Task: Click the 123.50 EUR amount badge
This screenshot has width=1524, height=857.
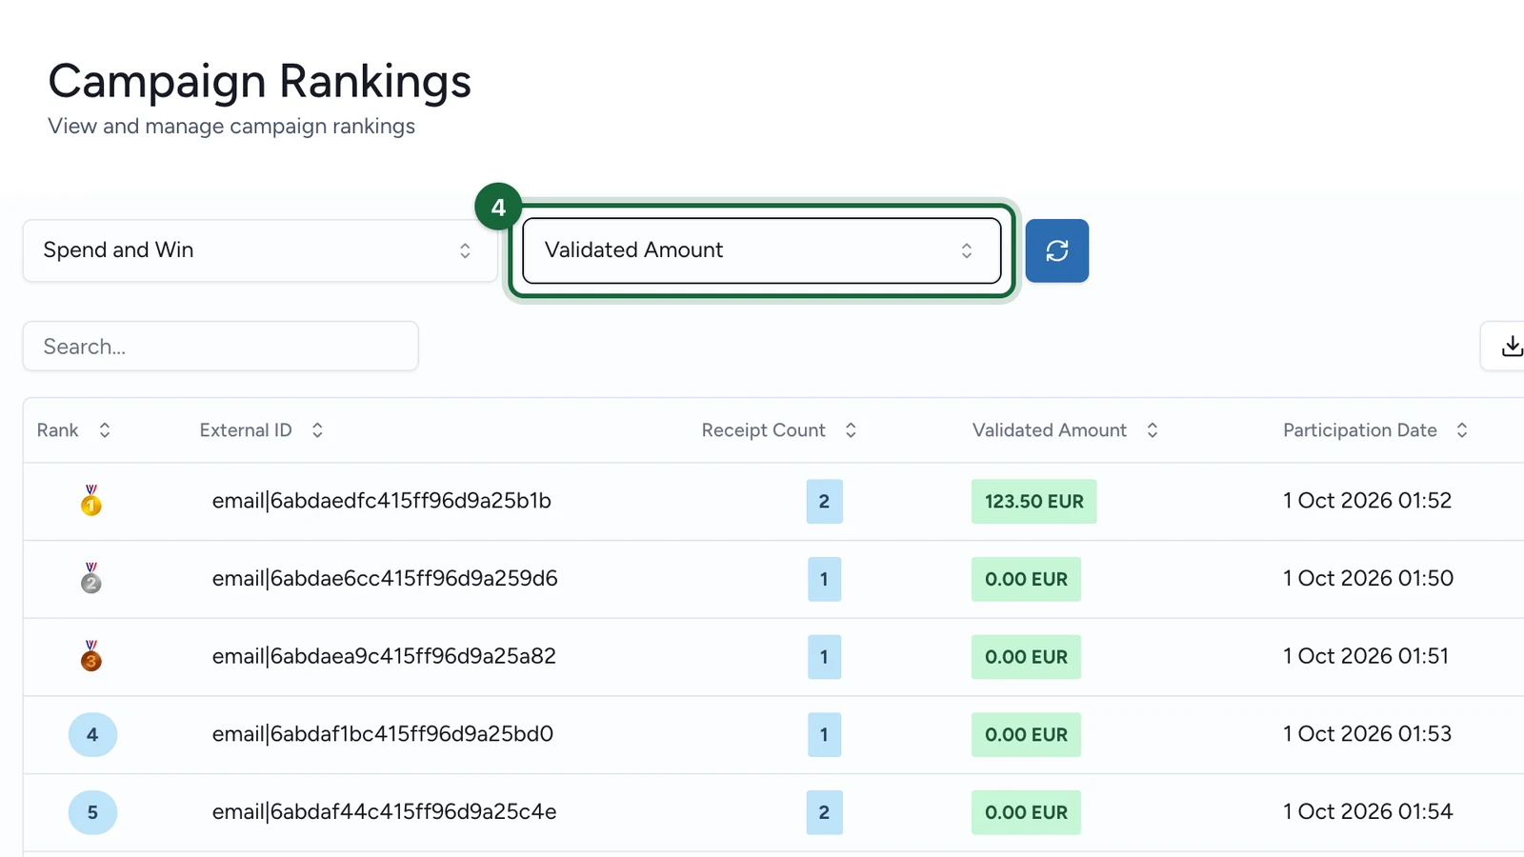Action: pyautogui.click(x=1033, y=502)
